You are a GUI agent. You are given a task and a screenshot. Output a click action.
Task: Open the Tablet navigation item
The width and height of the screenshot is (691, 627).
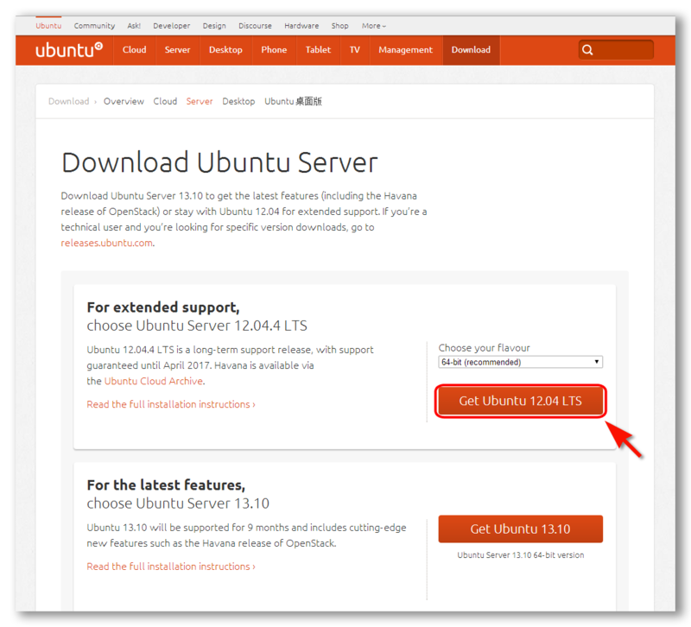coord(318,50)
